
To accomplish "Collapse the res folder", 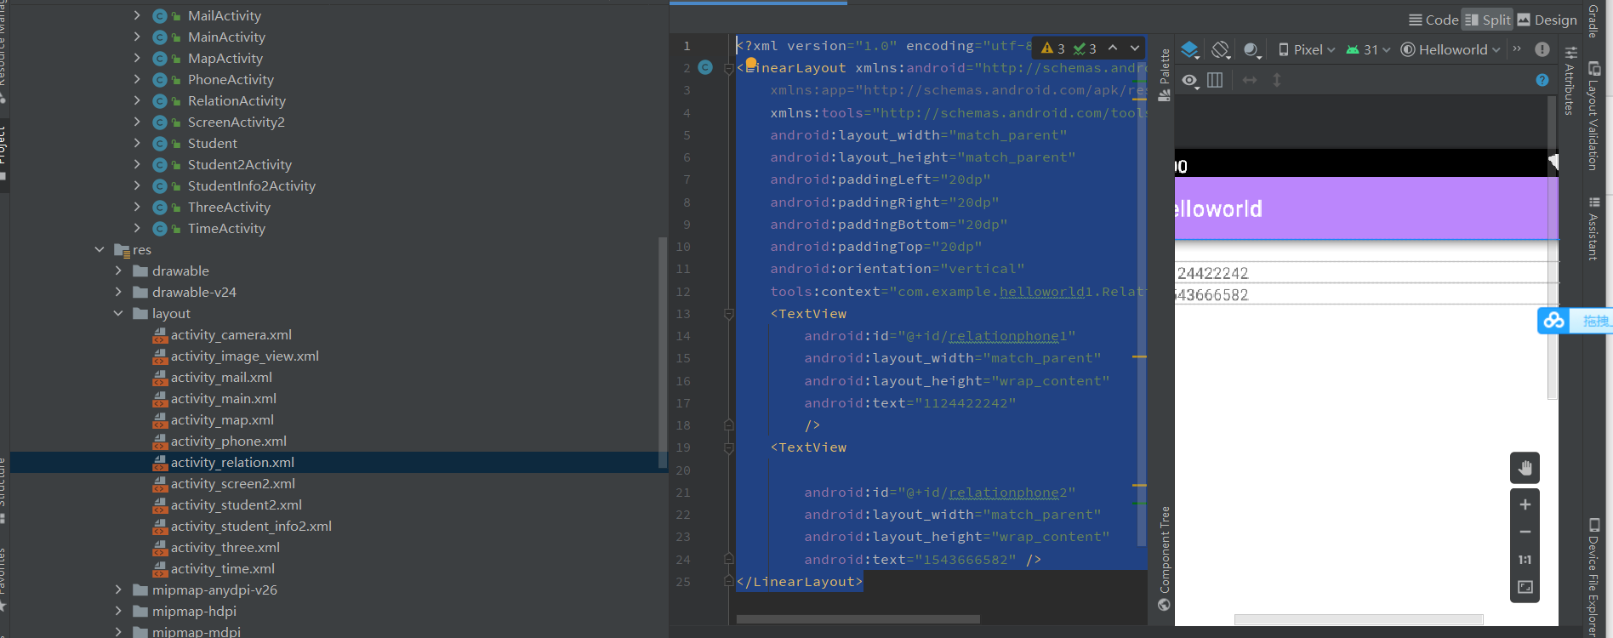I will point(100,250).
